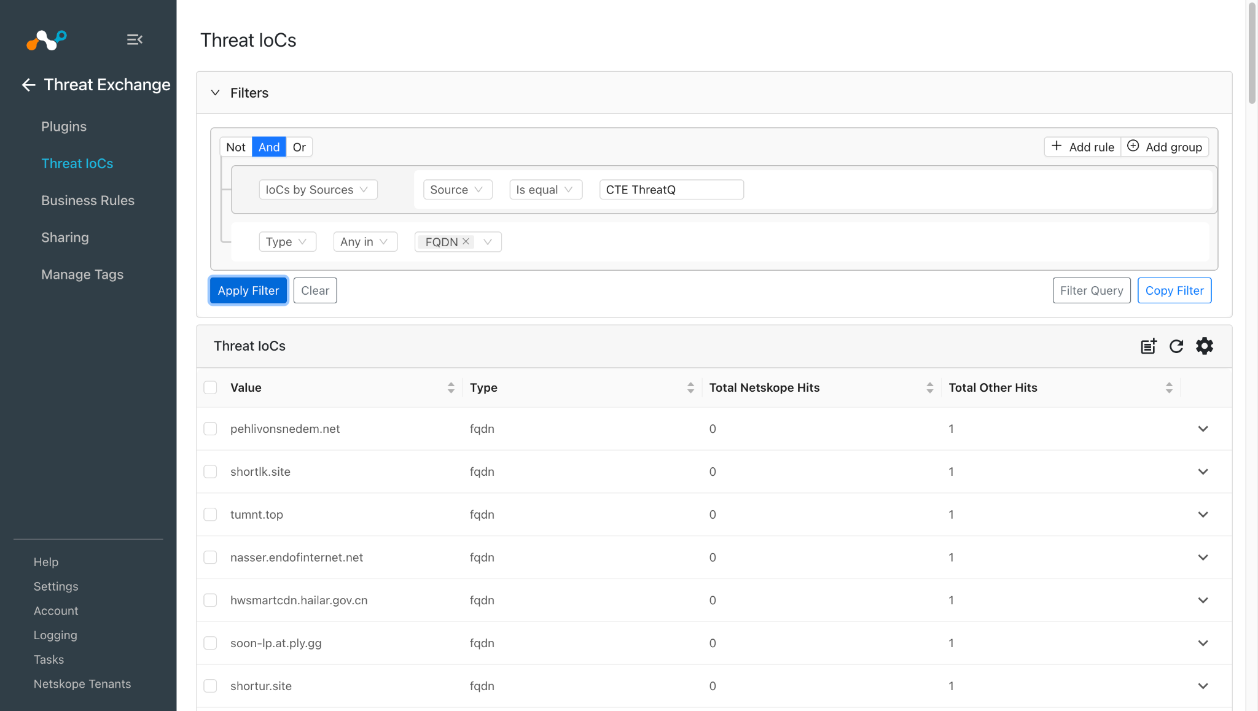Screen dimensions: 1258x711
Task: Open Threat IoCs in the sidebar
Action: point(77,163)
